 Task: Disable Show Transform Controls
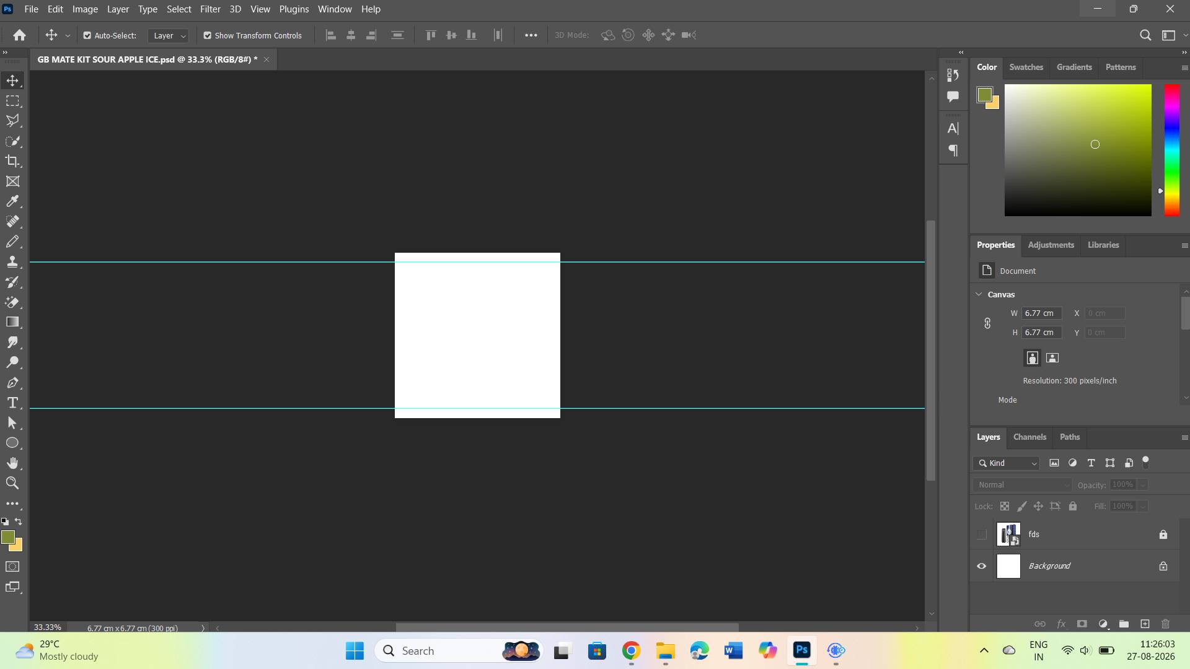208,35
